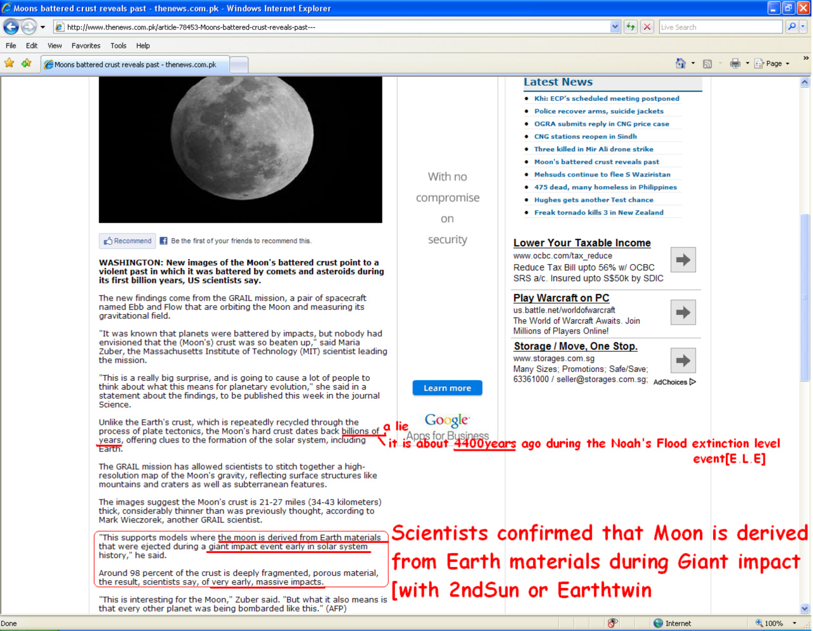
Task: Refresh the page with the Refresh icon
Action: click(x=631, y=27)
